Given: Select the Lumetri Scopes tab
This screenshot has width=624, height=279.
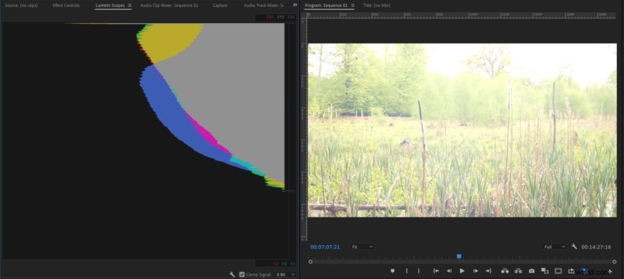Looking at the screenshot, I should click(110, 6).
